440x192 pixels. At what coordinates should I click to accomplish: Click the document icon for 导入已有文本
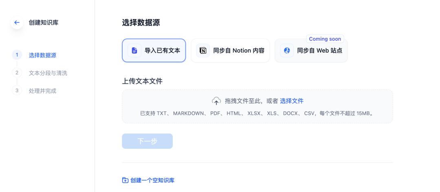[x=134, y=51]
